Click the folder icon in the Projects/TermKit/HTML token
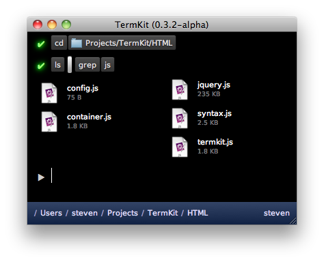The height and width of the screenshot is (262, 324). [x=77, y=43]
